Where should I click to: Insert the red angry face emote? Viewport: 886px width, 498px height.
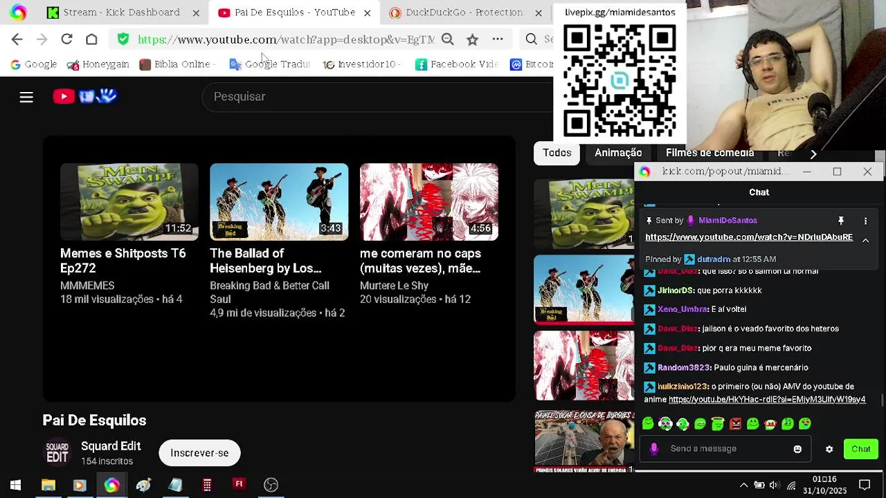[735, 423]
